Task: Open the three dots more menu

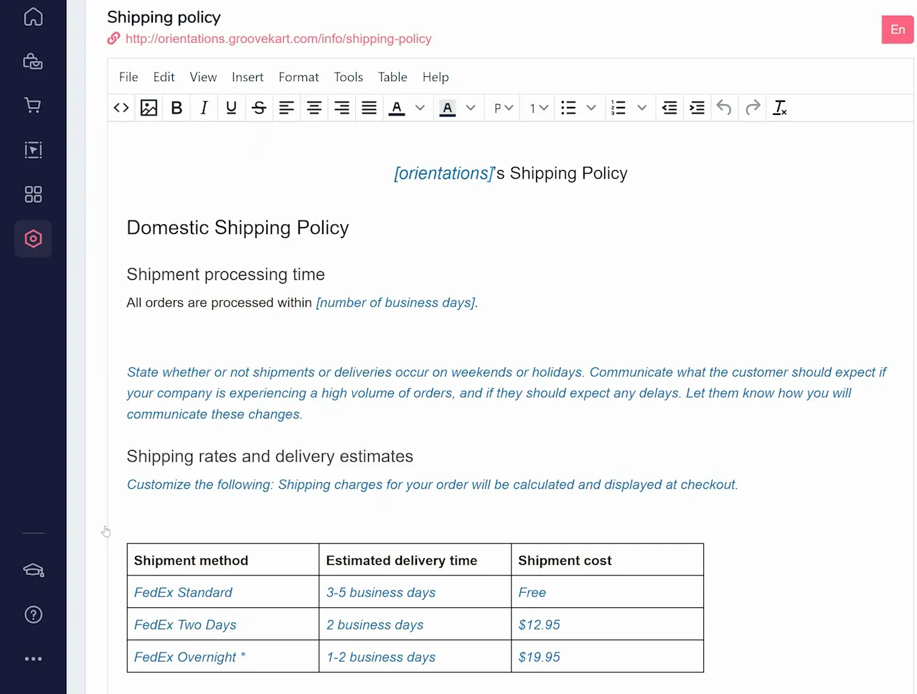Action: click(x=33, y=659)
